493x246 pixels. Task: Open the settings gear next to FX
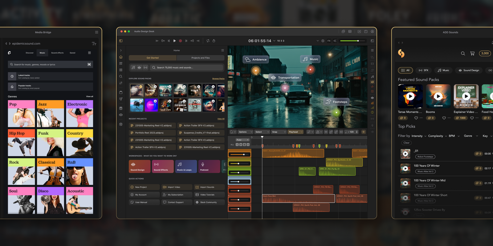323,41
